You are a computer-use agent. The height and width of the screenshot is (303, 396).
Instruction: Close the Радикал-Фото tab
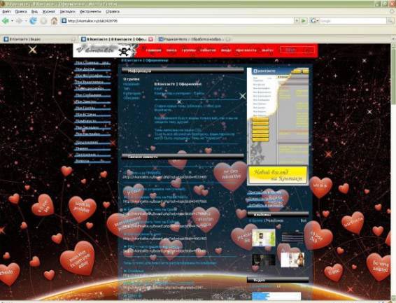pyautogui.click(x=228, y=39)
